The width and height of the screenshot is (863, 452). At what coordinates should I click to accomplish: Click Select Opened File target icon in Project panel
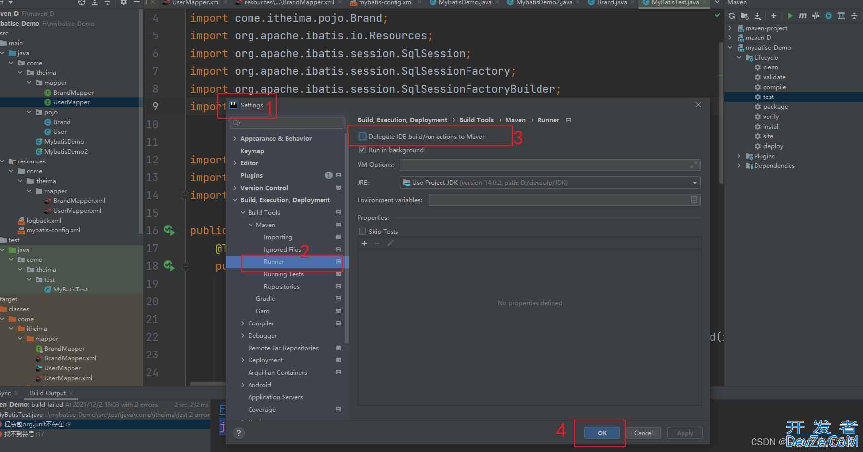click(82, 2)
